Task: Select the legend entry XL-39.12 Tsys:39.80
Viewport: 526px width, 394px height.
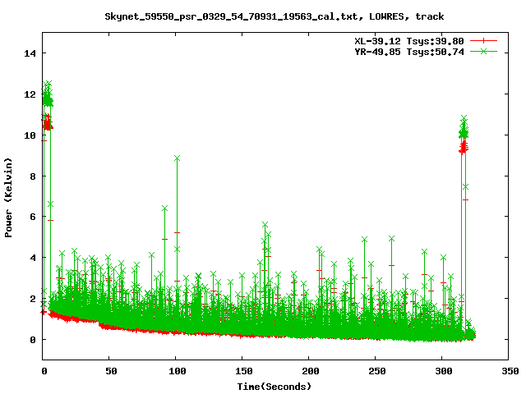Action: point(409,41)
